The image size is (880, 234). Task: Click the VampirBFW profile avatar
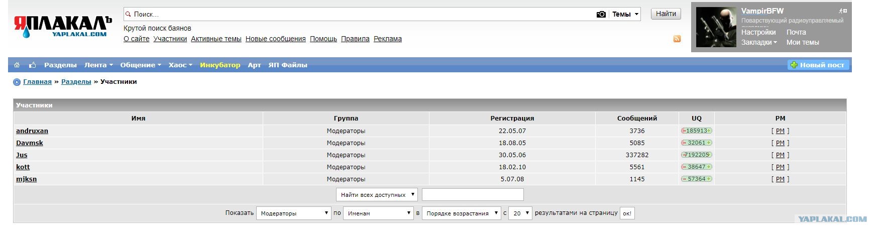pos(716,28)
